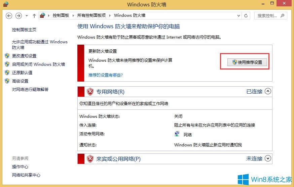The image size is (294, 187).
Task: Click the red shield icon beside 来宾或公用网络
Action: point(90,159)
